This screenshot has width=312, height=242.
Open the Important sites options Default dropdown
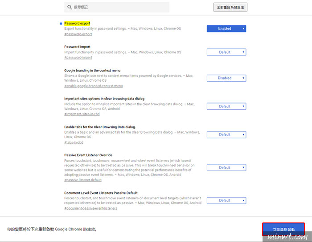point(226,106)
